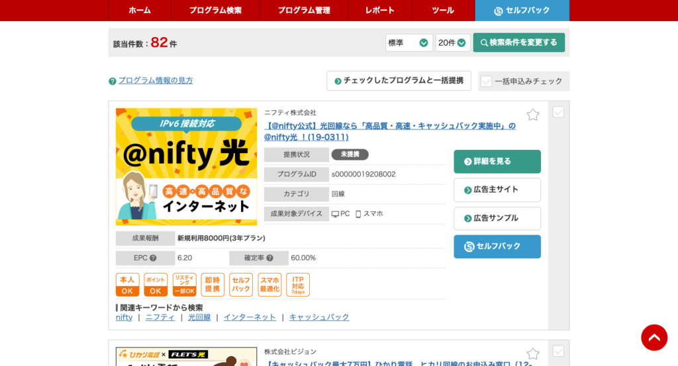Click program ID s00000019208002 text
Viewport: 678px width, 366px height.
point(363,174)
